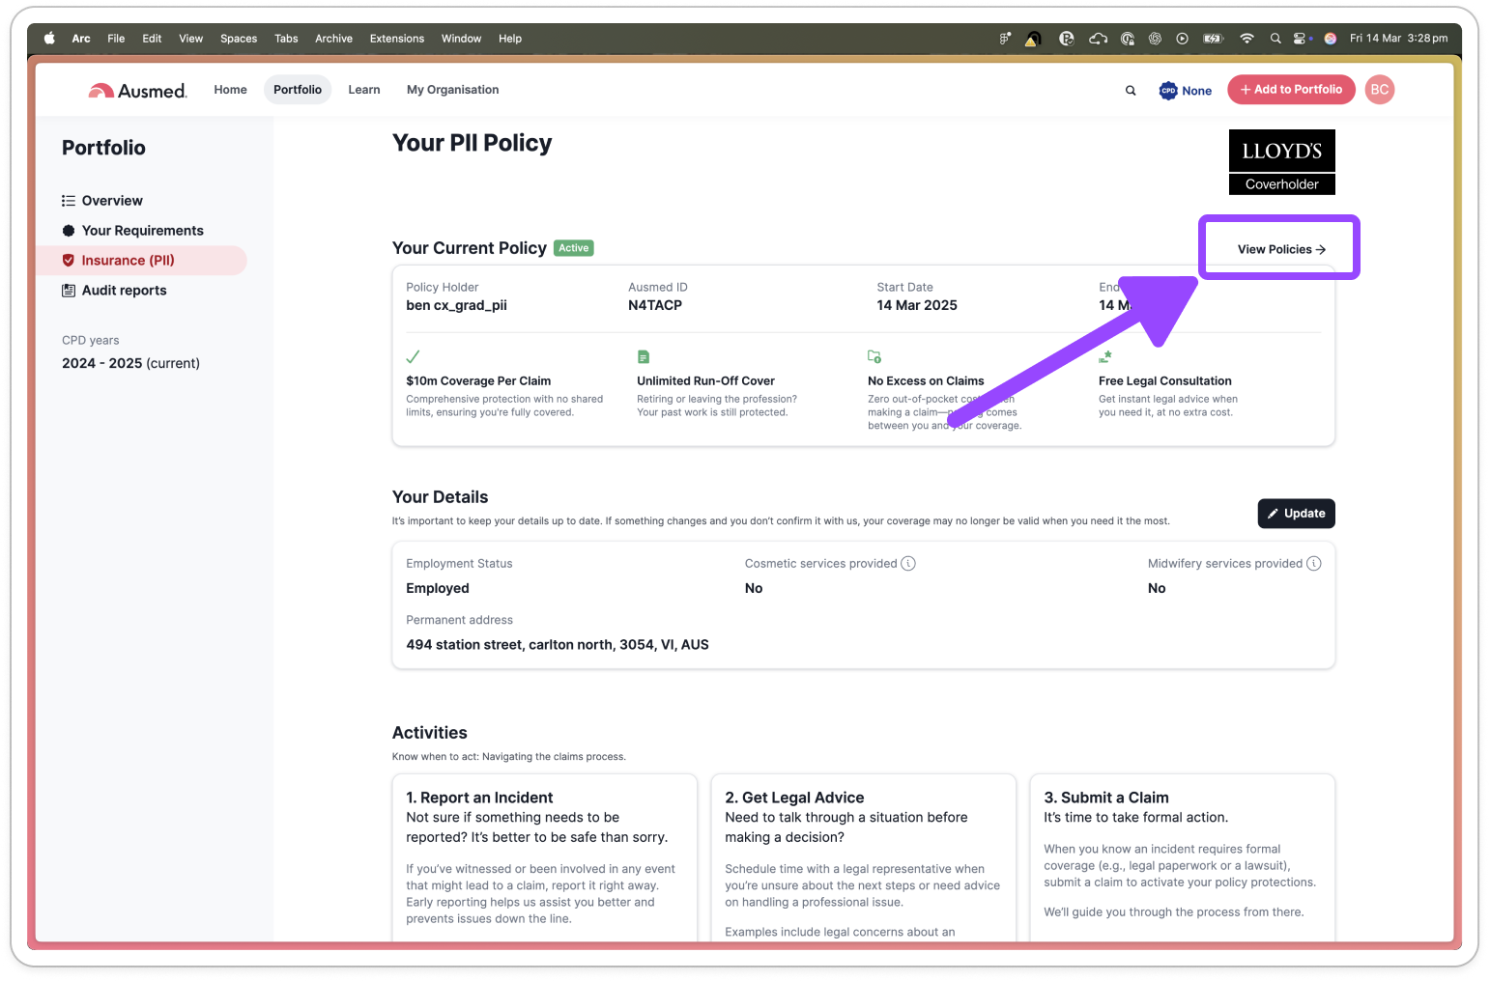Open Your Requirements in the sidebar

click(x=141, y=231)
